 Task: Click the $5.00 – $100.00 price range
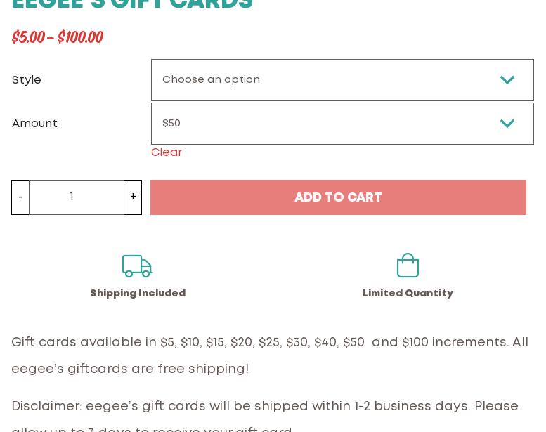57,37
